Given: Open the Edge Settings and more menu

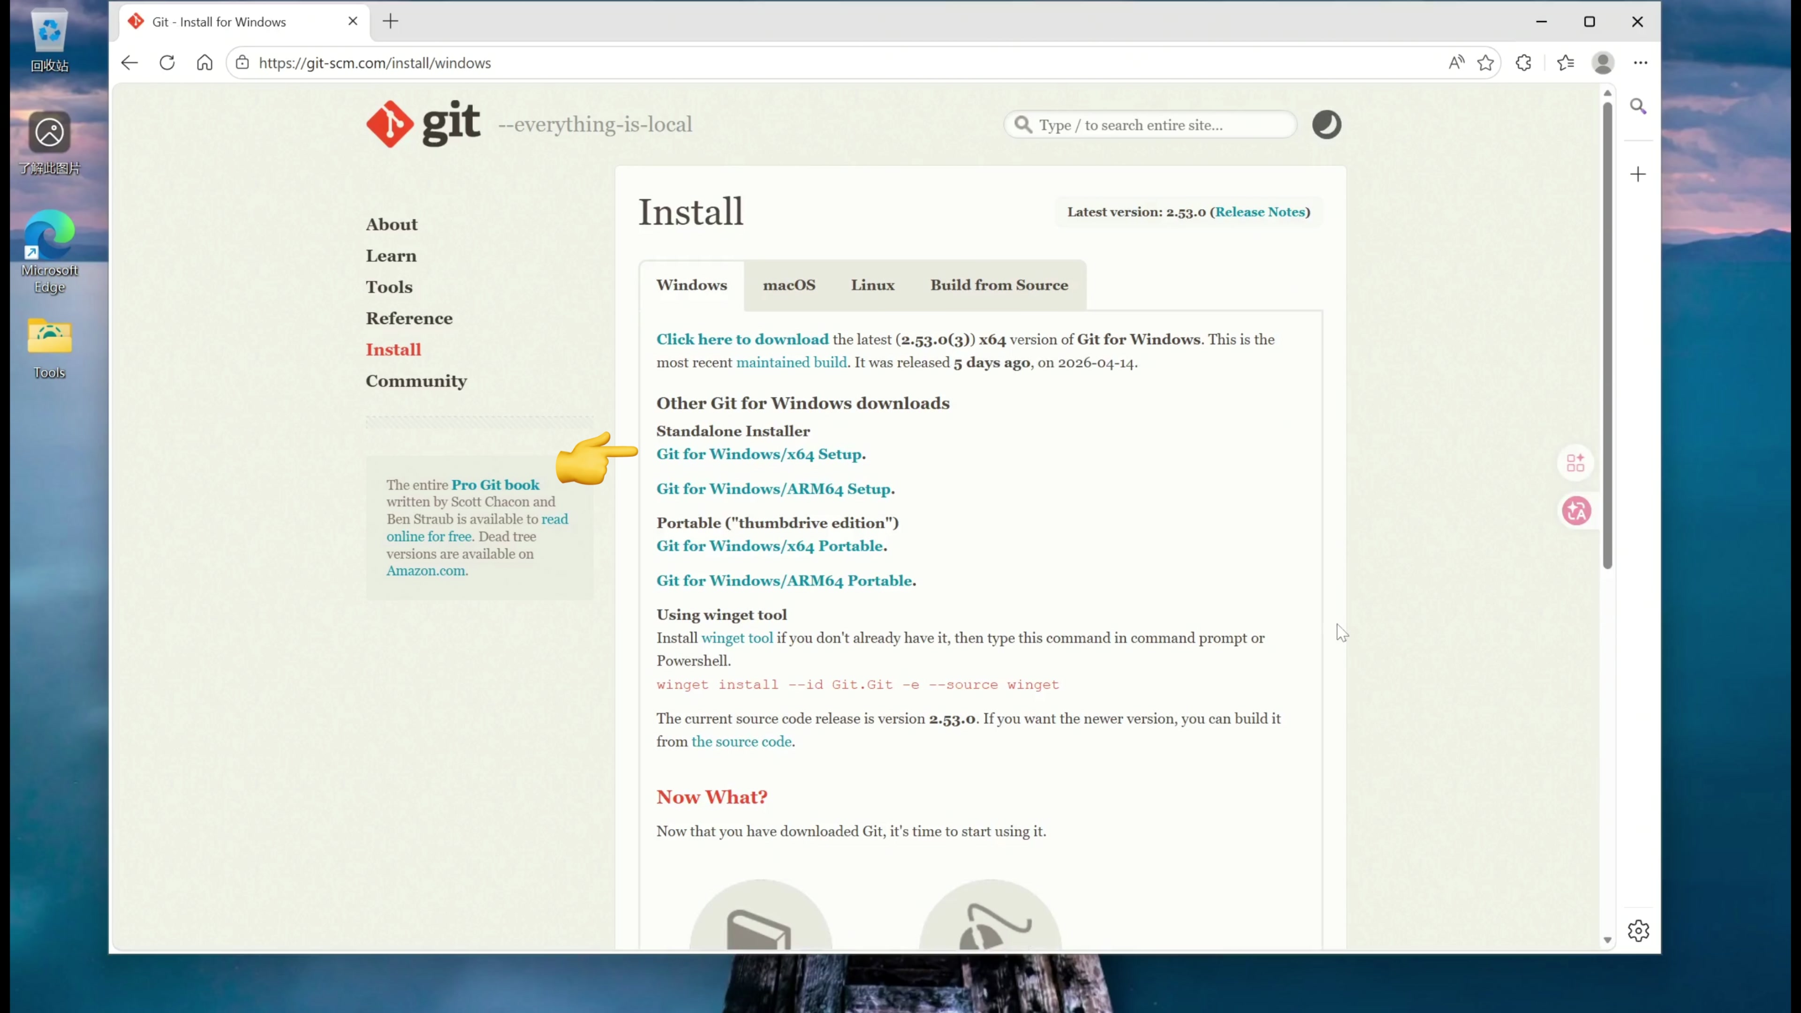Looking at the screenshot, I should tap(1640, 63).
